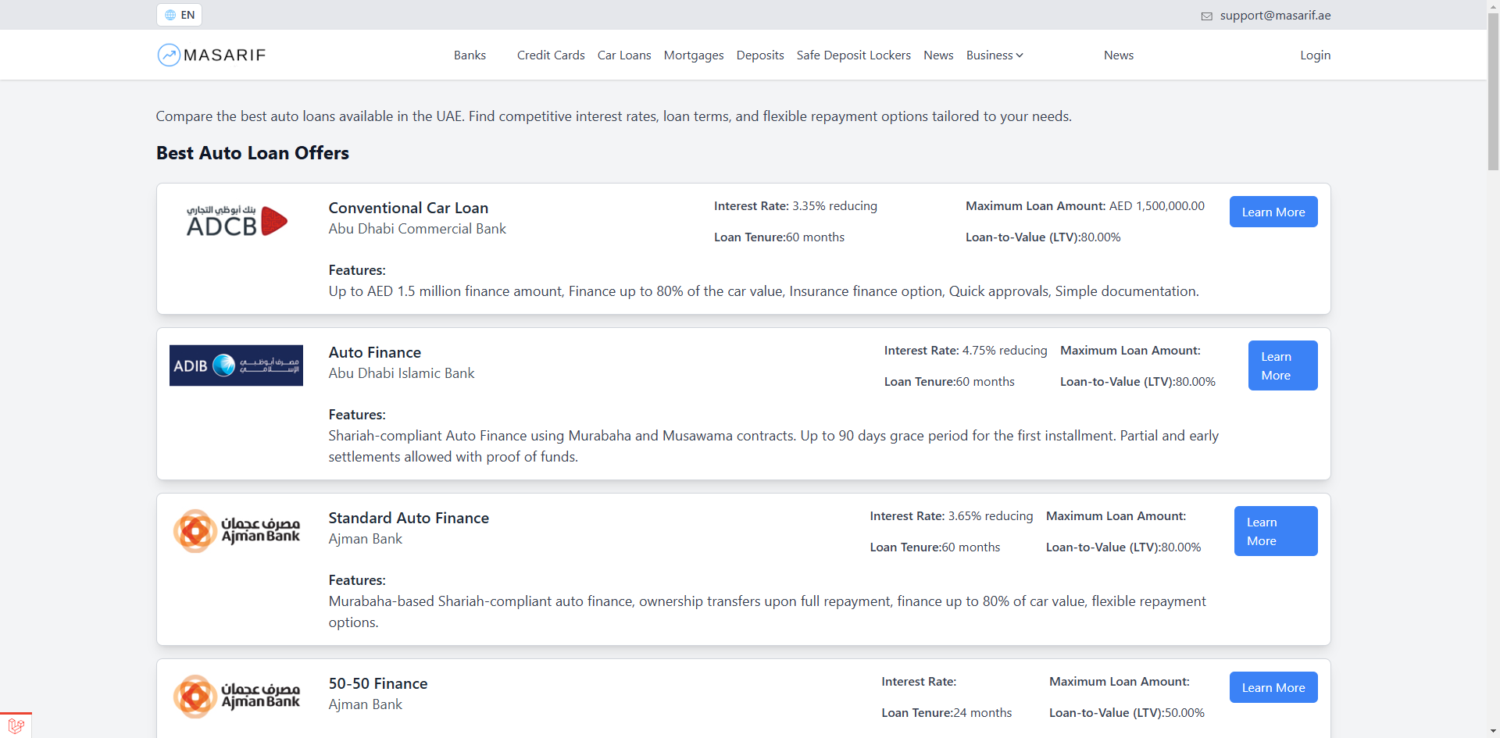The image size is (1500, 738).
Task: Click Ajman Bank logo for 50-50 Finance
Action: pyautogui.click(x=236, y=697)
